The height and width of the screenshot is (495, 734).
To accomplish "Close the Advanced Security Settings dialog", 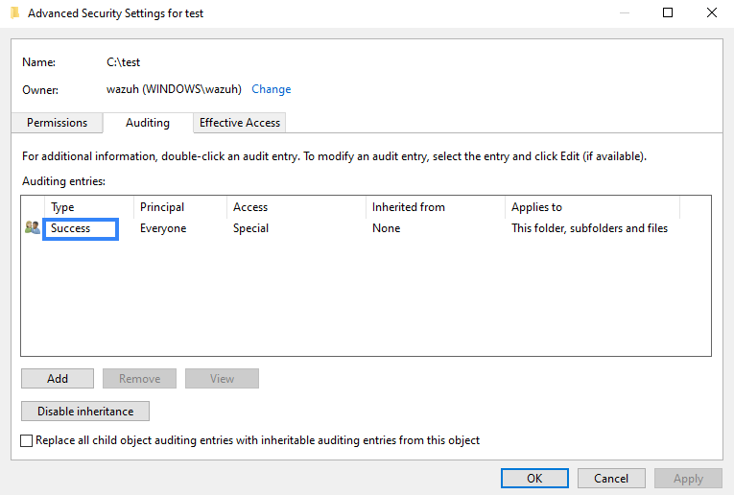I will tap(711, 13).
